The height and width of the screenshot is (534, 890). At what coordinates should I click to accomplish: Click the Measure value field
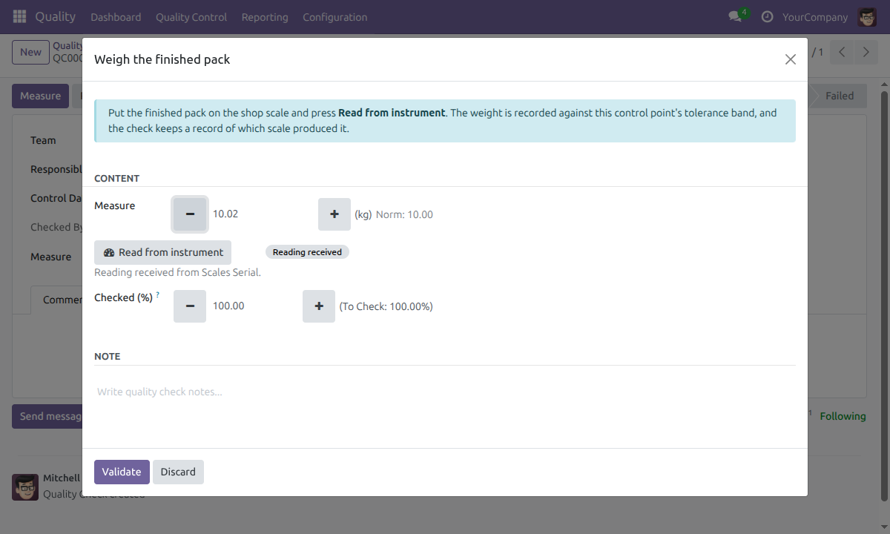tap(262, 214)
